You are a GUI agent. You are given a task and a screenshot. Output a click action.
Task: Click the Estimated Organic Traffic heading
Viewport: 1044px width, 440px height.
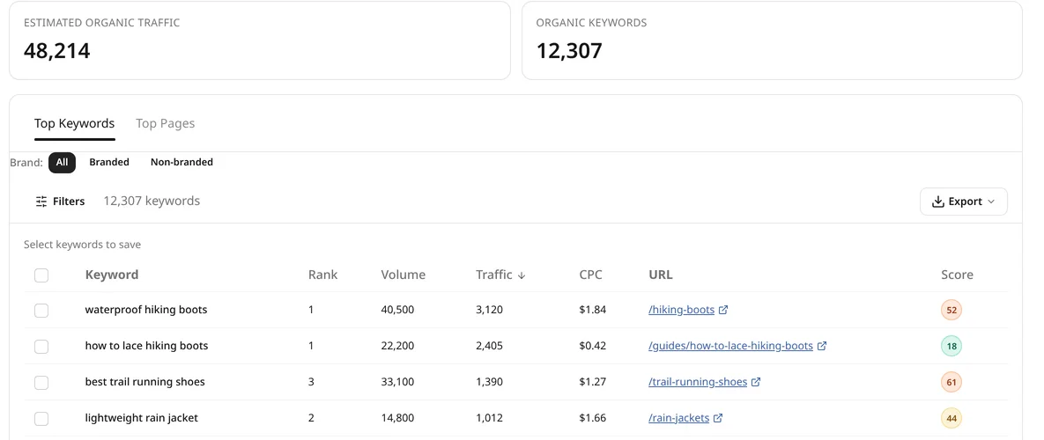(x=102, y=23)
